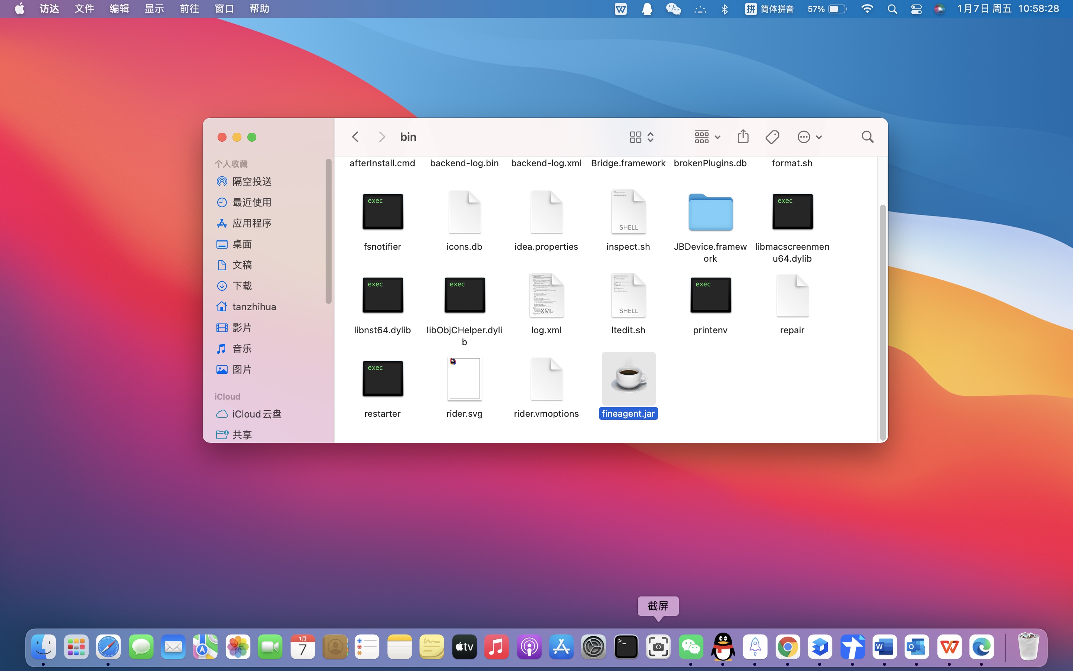Click the Finder window search magnifier
This screenshot has height=671, width=1073.
click(867, 137)
